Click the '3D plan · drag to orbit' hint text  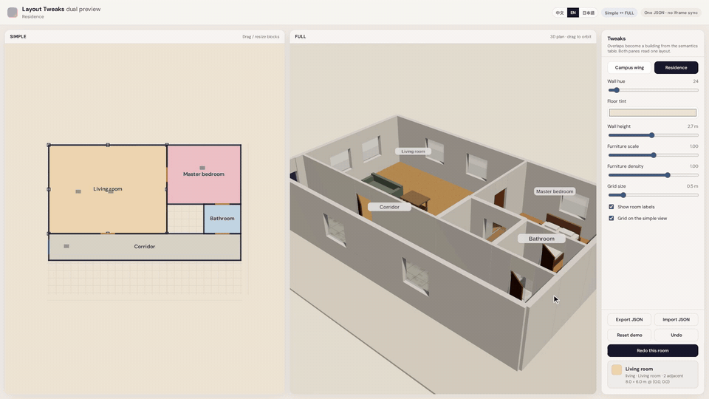(570, 37)
